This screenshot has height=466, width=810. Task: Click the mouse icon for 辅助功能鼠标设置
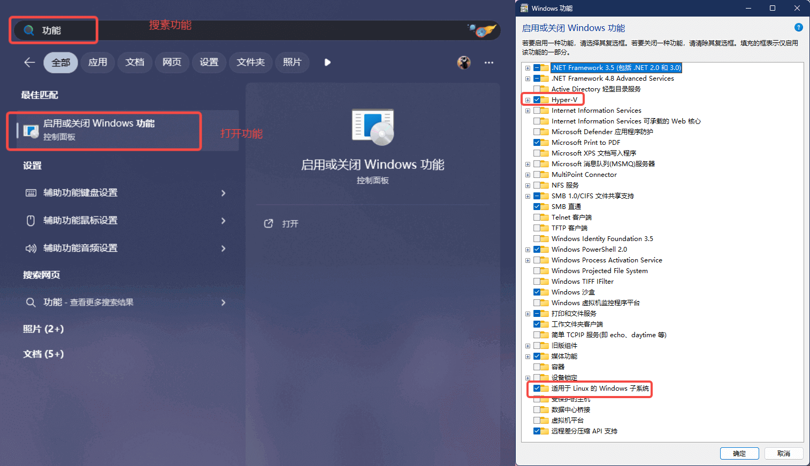31,221
